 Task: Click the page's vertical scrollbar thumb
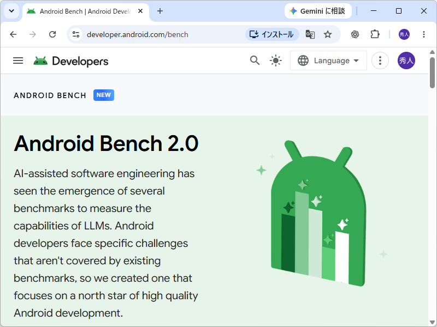coord(432,72)
